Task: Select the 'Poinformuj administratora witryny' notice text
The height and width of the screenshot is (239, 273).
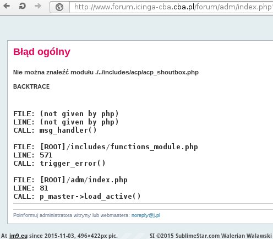Action: tap(72, 215)
